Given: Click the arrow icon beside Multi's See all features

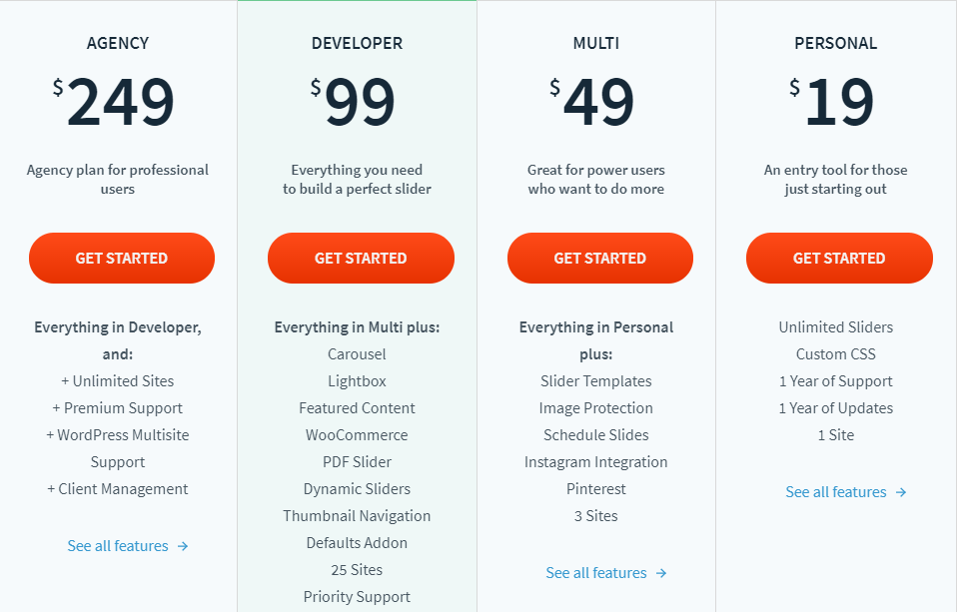Looking at the screenshot, I should tap(661, 573).
